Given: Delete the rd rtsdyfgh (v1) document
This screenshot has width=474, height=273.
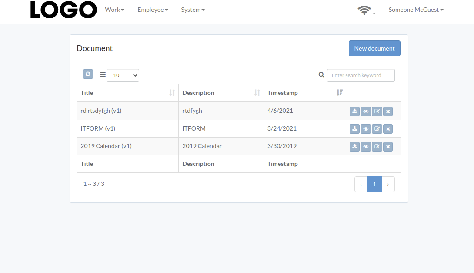Looking at the screenshot, I should pos(388,111).
